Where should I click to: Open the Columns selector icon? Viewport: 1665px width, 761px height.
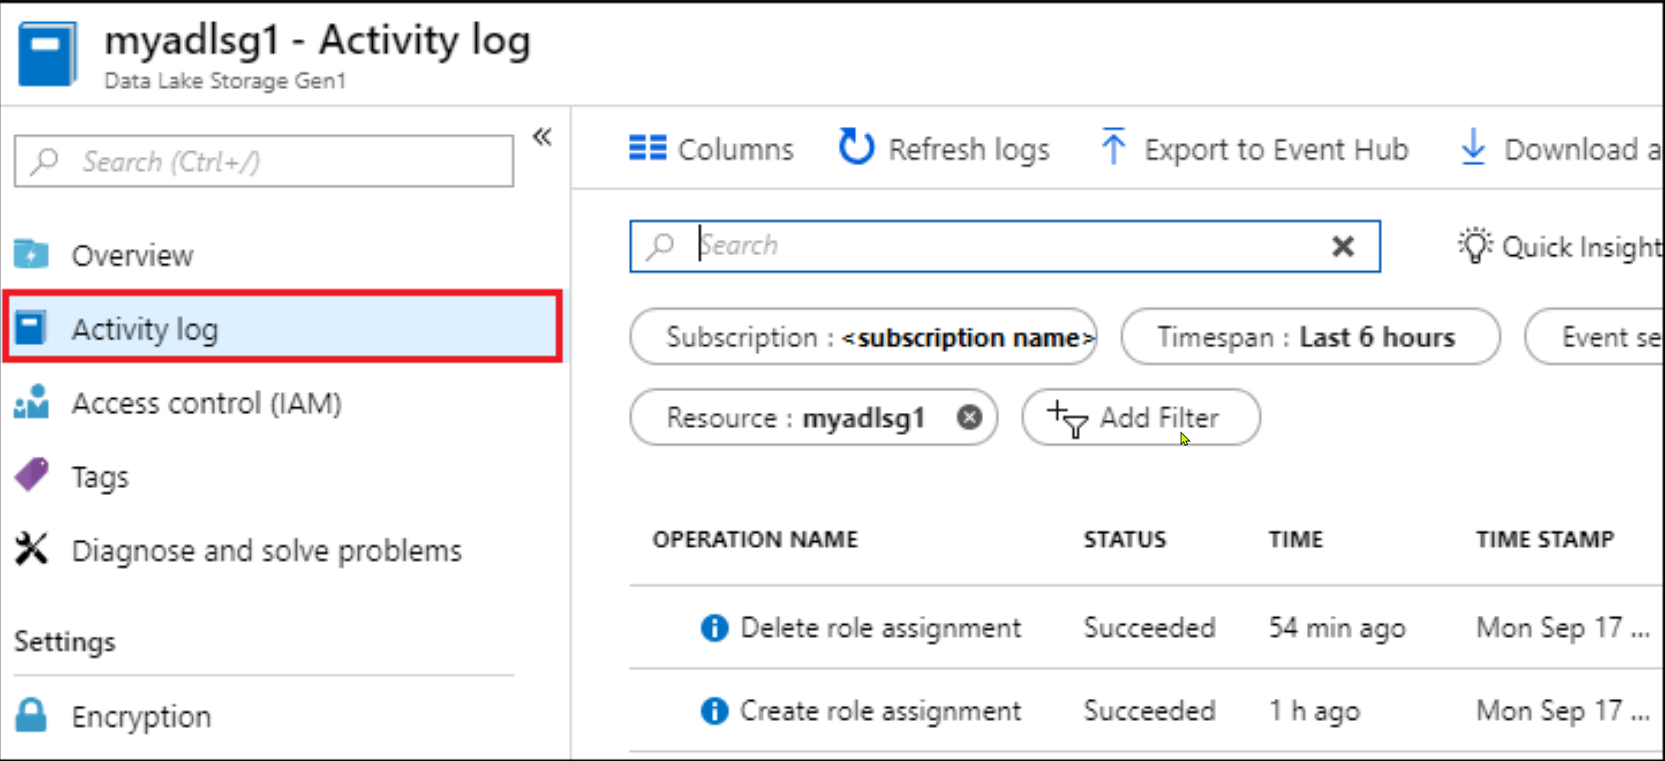pyautogui.click(x=646, y=148)
